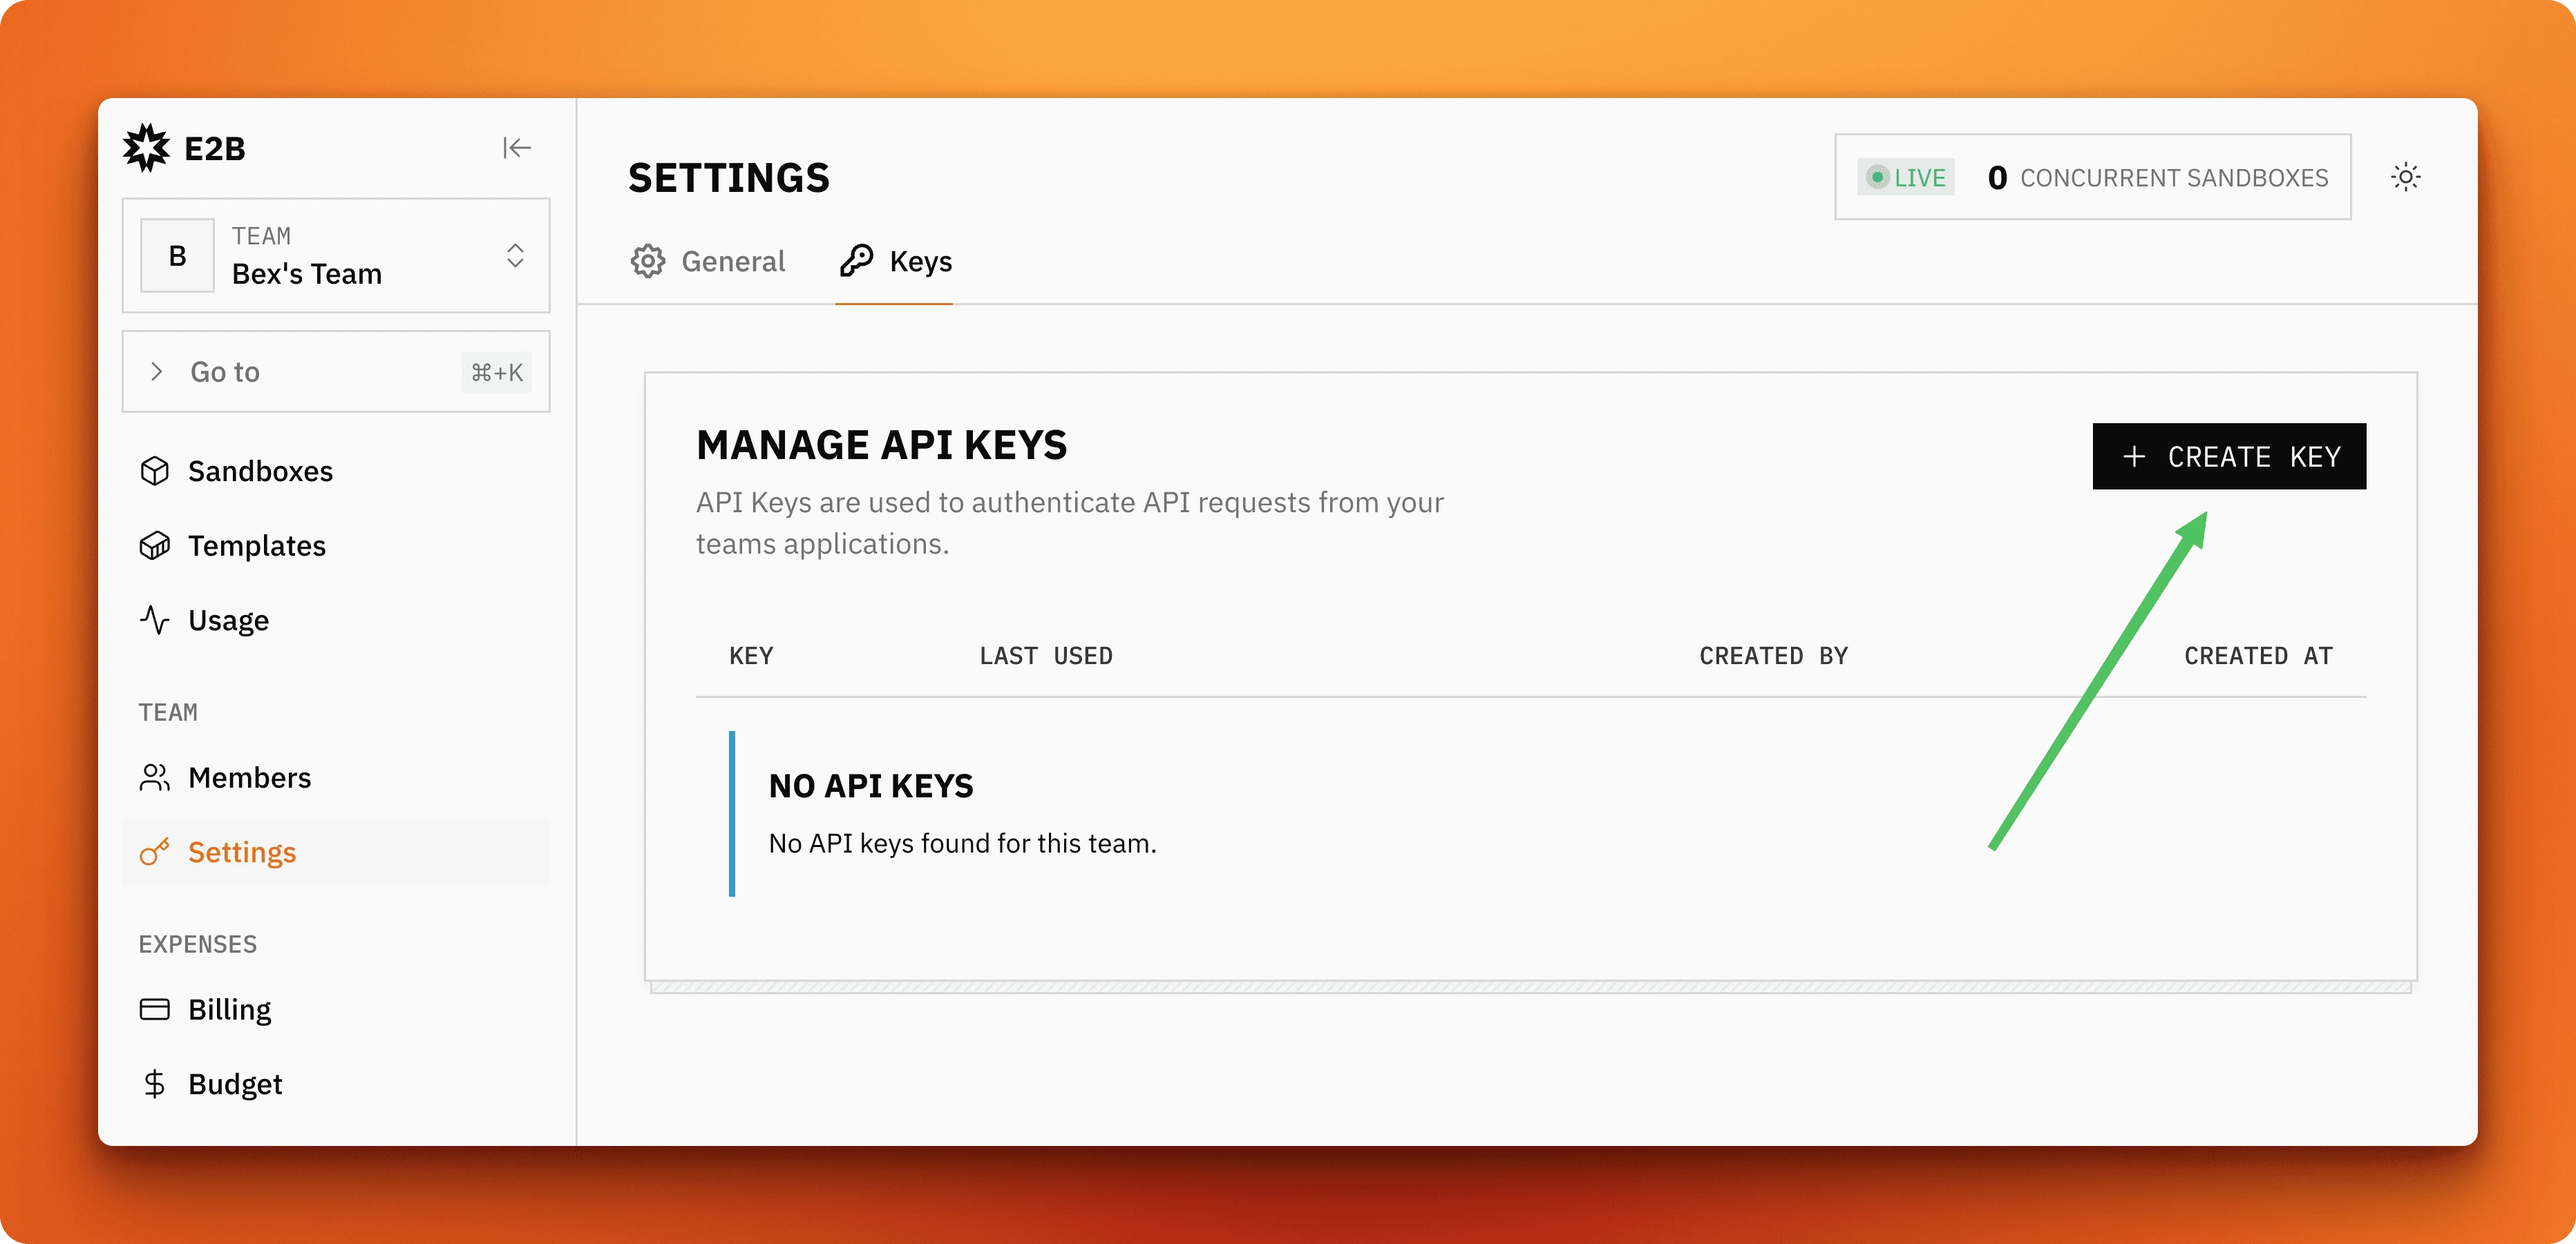The width and height of the screenshot is (2576, 1244).
Task: Toggle the LIVE status indicator
Action: [1905, 177]
